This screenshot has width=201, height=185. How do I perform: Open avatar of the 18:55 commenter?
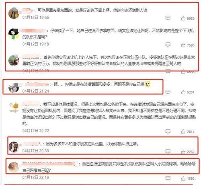point(14,13)
